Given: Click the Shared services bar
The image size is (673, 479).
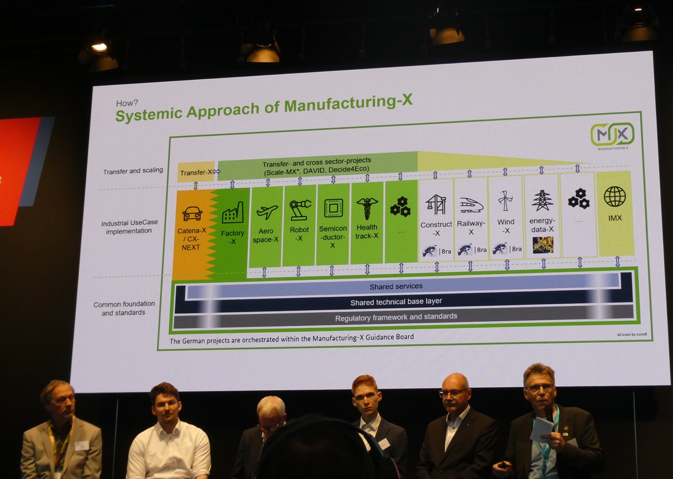Looking at the screenshot, I should coord(403,286).
